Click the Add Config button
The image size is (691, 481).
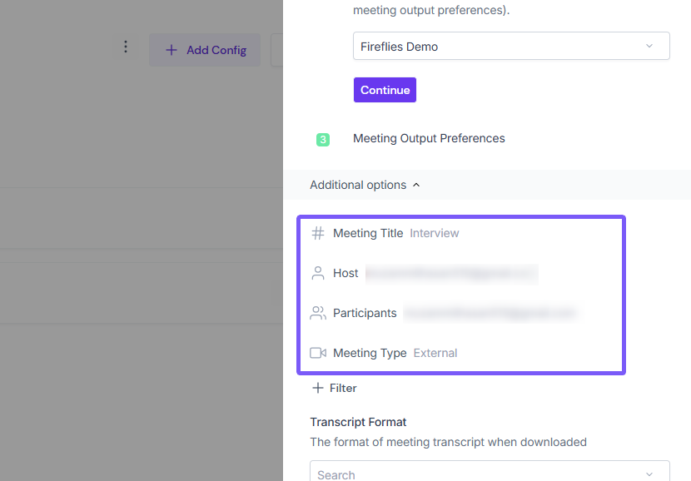click(205, 50)
